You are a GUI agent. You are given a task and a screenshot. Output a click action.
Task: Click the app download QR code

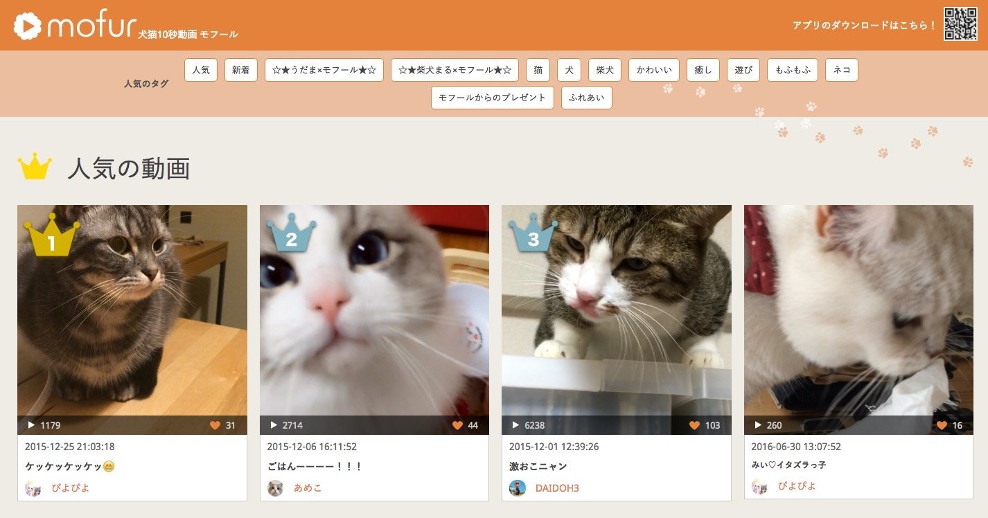(x=960, y=24)
